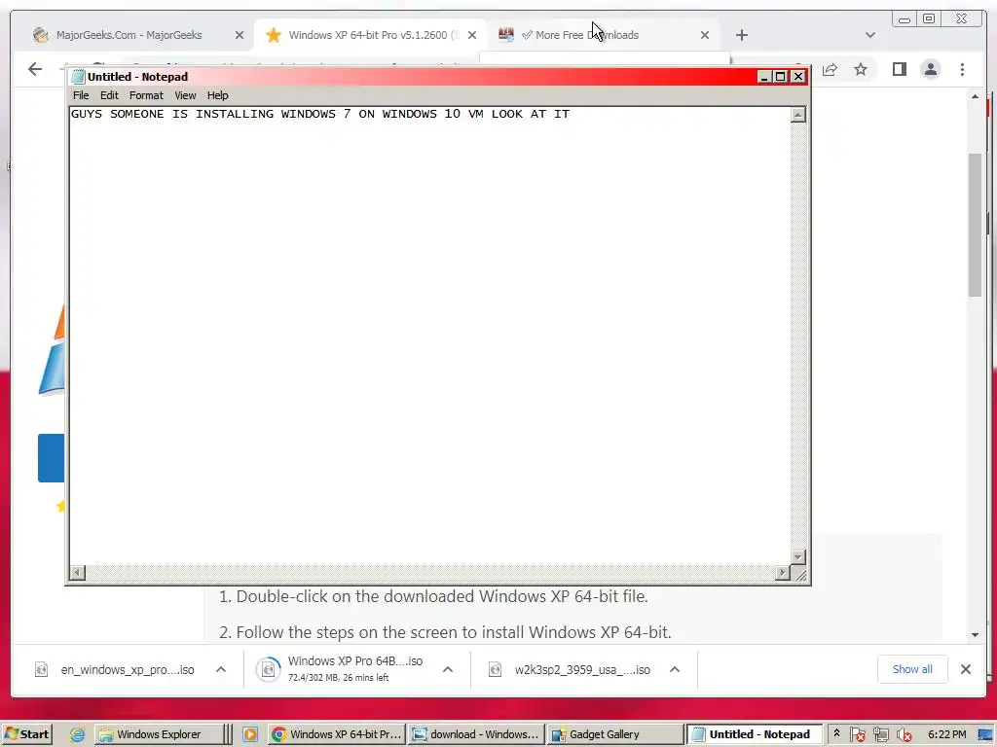997x747 pixels.
Task: Click the Notepad horizontal scroll left arrow
Action: 78,573
